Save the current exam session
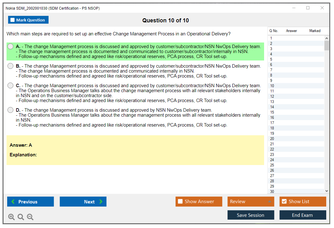 [x=250, y=215]
